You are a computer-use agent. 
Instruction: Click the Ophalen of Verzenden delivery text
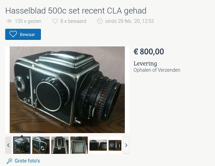point(157,70)
